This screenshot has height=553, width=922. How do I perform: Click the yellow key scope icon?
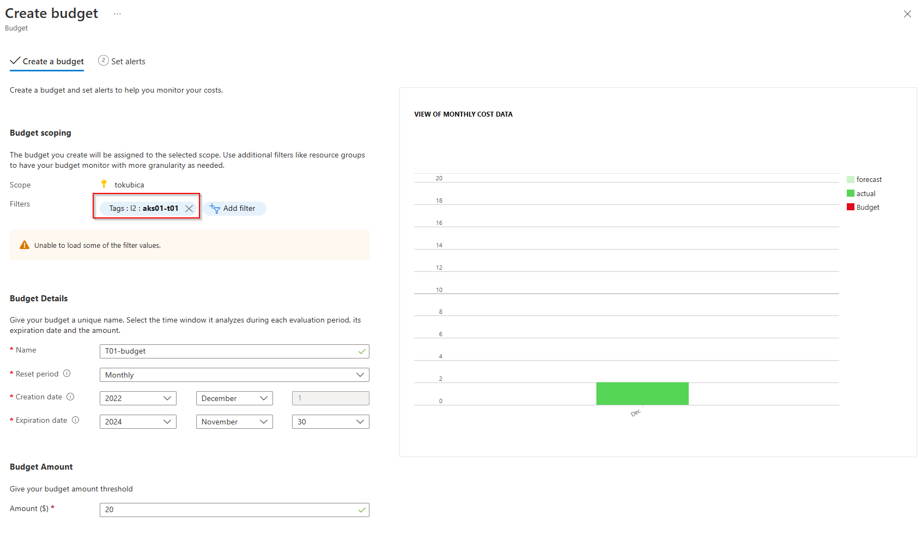[x=104, y=184]
